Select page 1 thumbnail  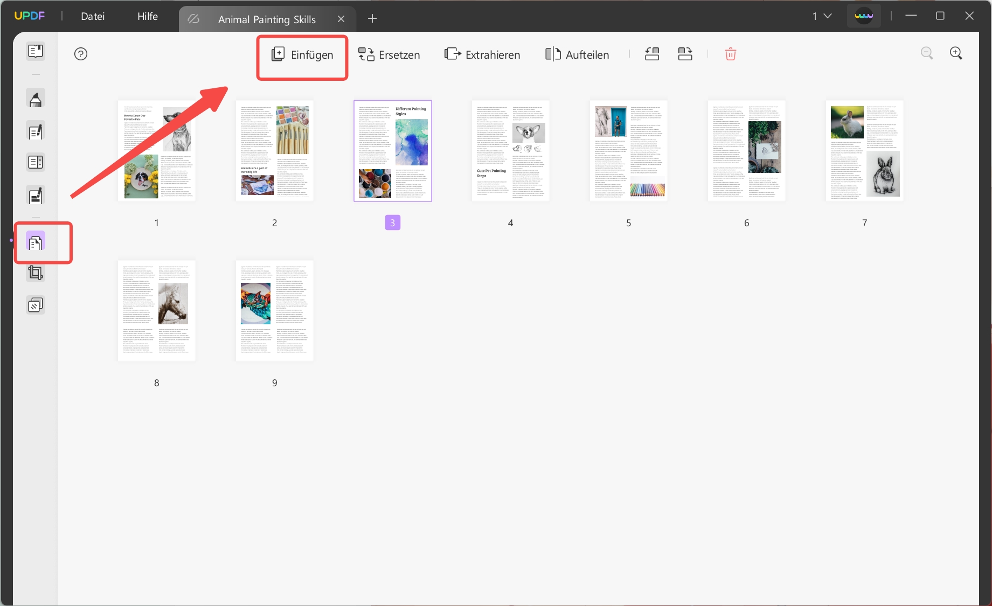[x=157, y=151]
